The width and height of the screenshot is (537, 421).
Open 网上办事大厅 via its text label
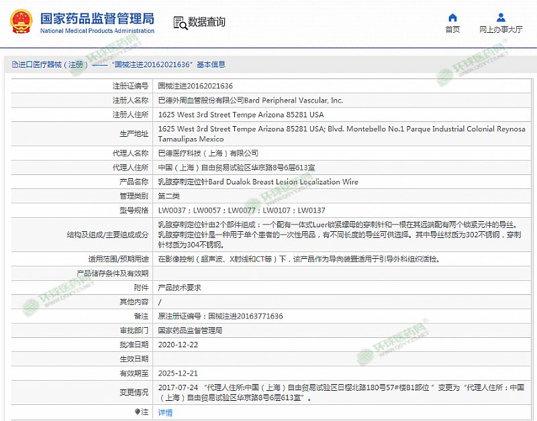[x=501, y=29]
